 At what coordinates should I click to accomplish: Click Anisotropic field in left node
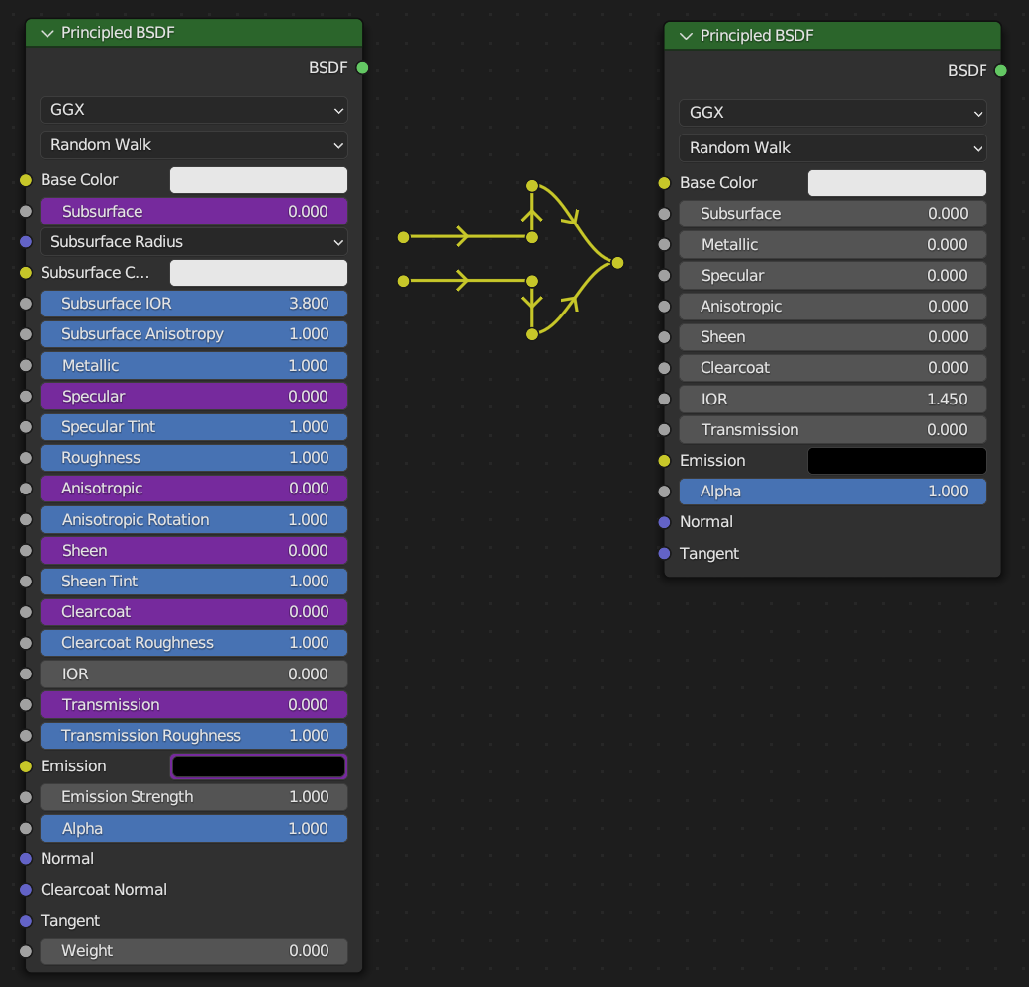[x=194, y=489]
